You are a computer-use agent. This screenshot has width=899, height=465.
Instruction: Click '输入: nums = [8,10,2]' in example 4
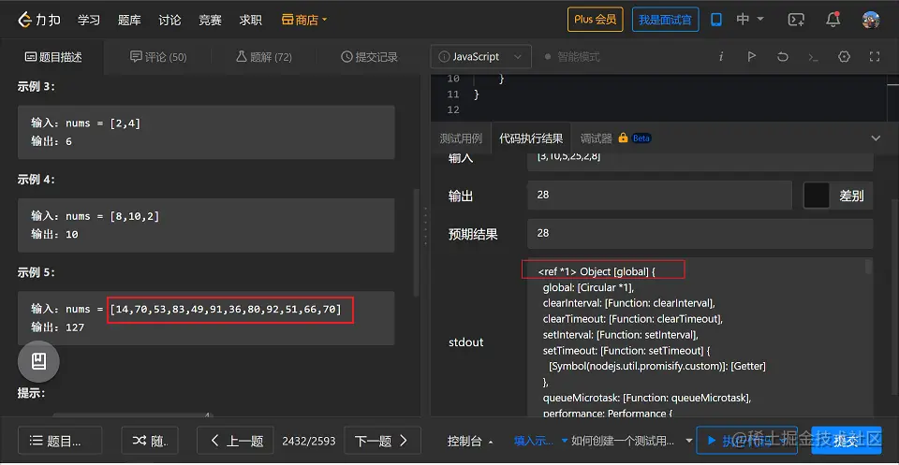point(96,216)
